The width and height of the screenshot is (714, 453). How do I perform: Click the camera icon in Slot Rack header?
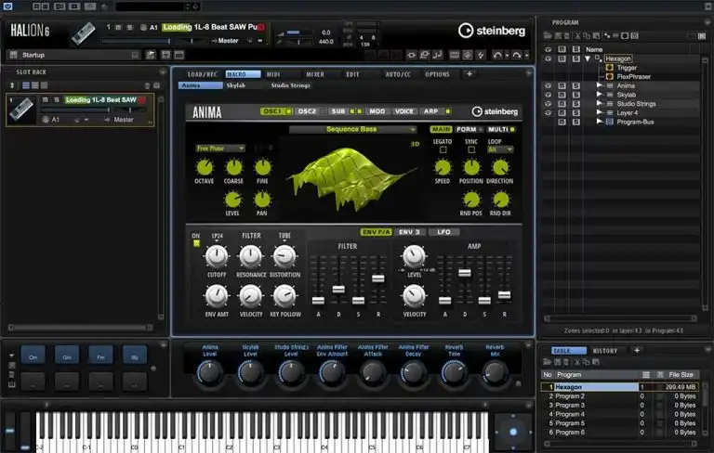pyautogui.click(x=156, y=85)
